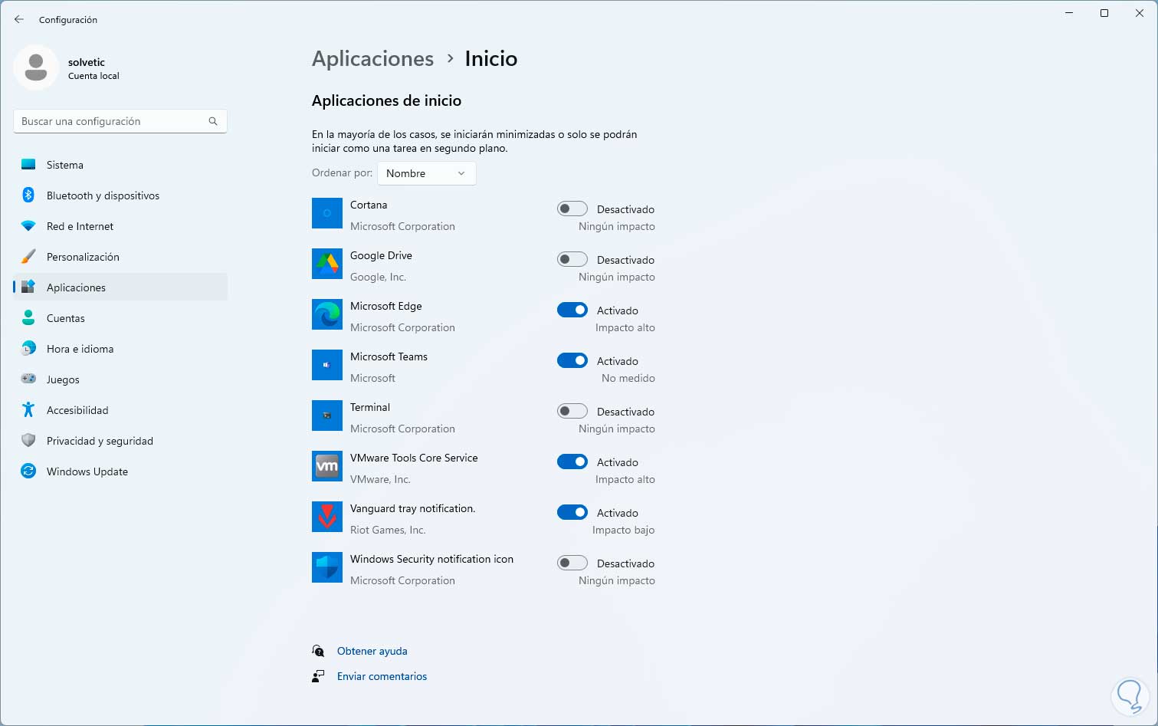Click the Cuentas person icon

[28, 318]
